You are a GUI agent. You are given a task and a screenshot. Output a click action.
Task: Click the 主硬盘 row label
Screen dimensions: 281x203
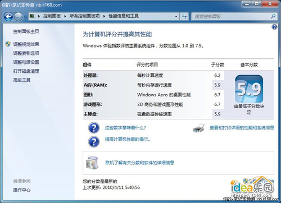click(90, 114)
